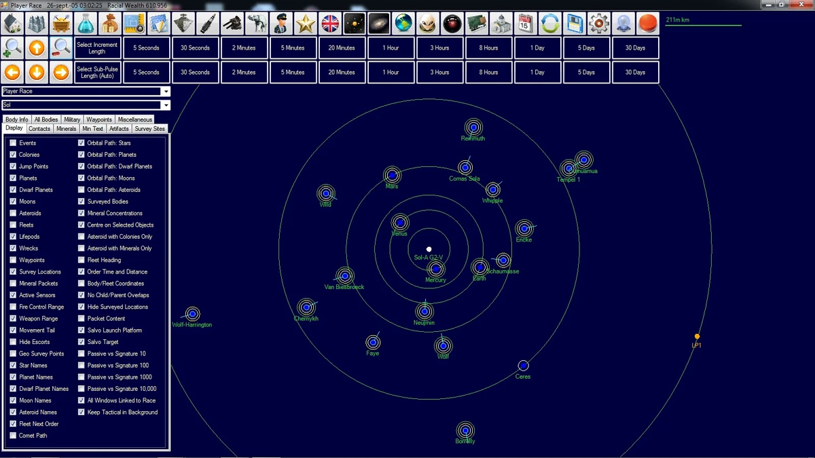
Task: Select the Sol-A G2-V star on the map
Action: tap(429, 248)
